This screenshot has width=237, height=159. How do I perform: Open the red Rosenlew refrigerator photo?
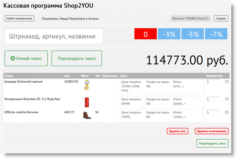click(85, 102)
